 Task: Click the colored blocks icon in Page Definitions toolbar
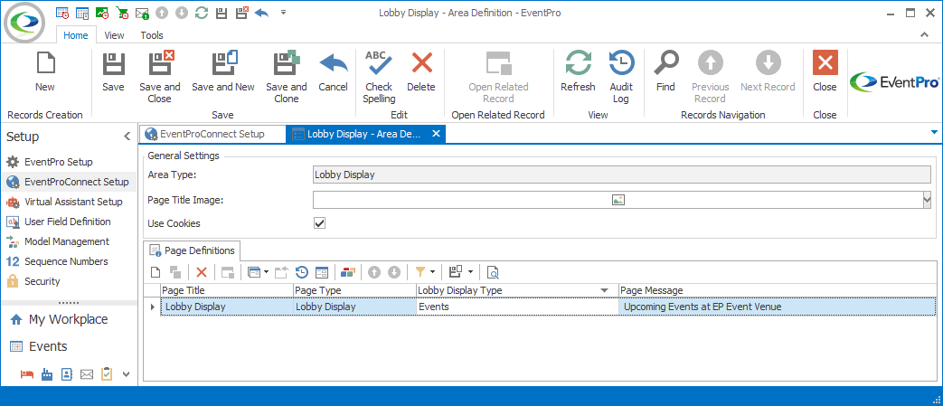coord(347,272)
